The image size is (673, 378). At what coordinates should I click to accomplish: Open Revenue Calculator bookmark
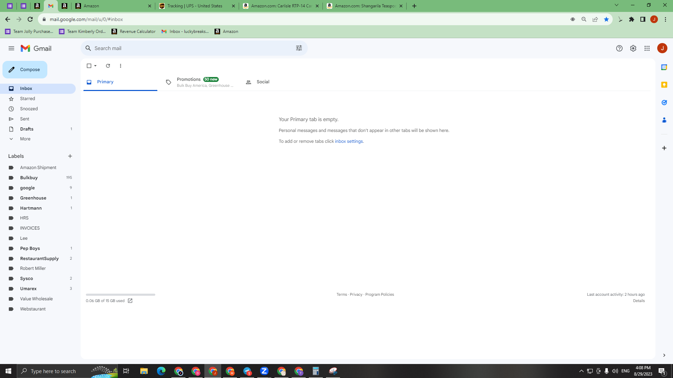(134, 31)
